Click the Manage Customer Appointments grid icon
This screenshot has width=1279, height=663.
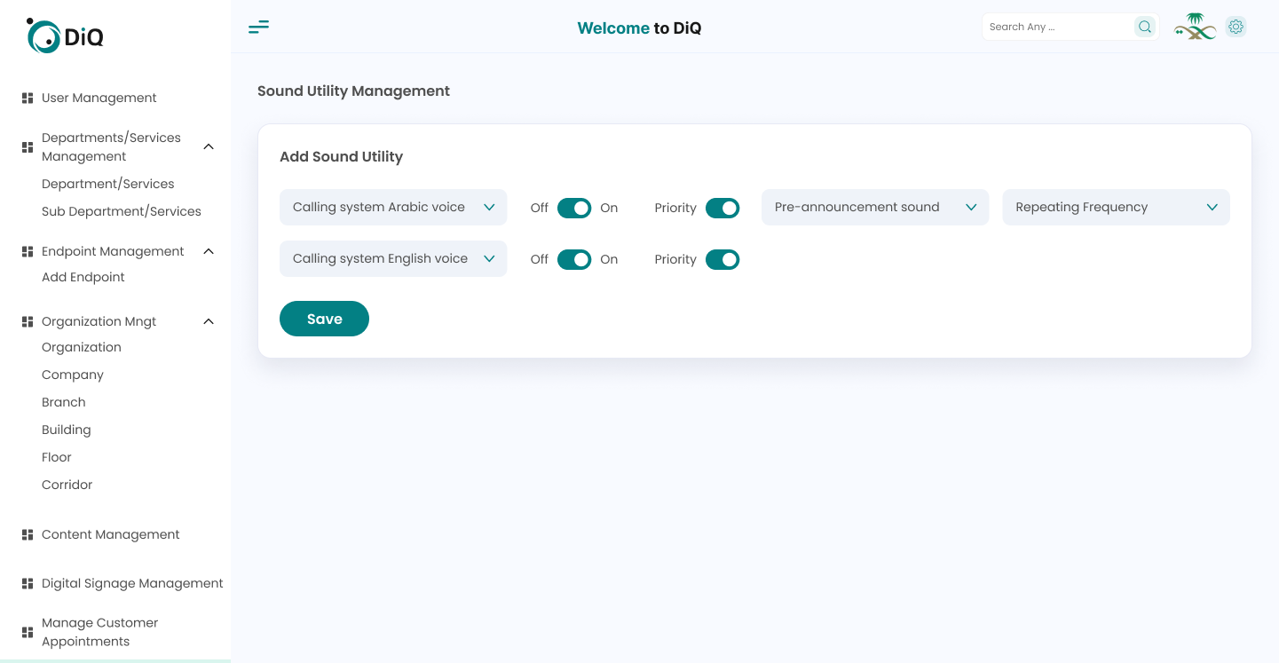pos(28,633)
